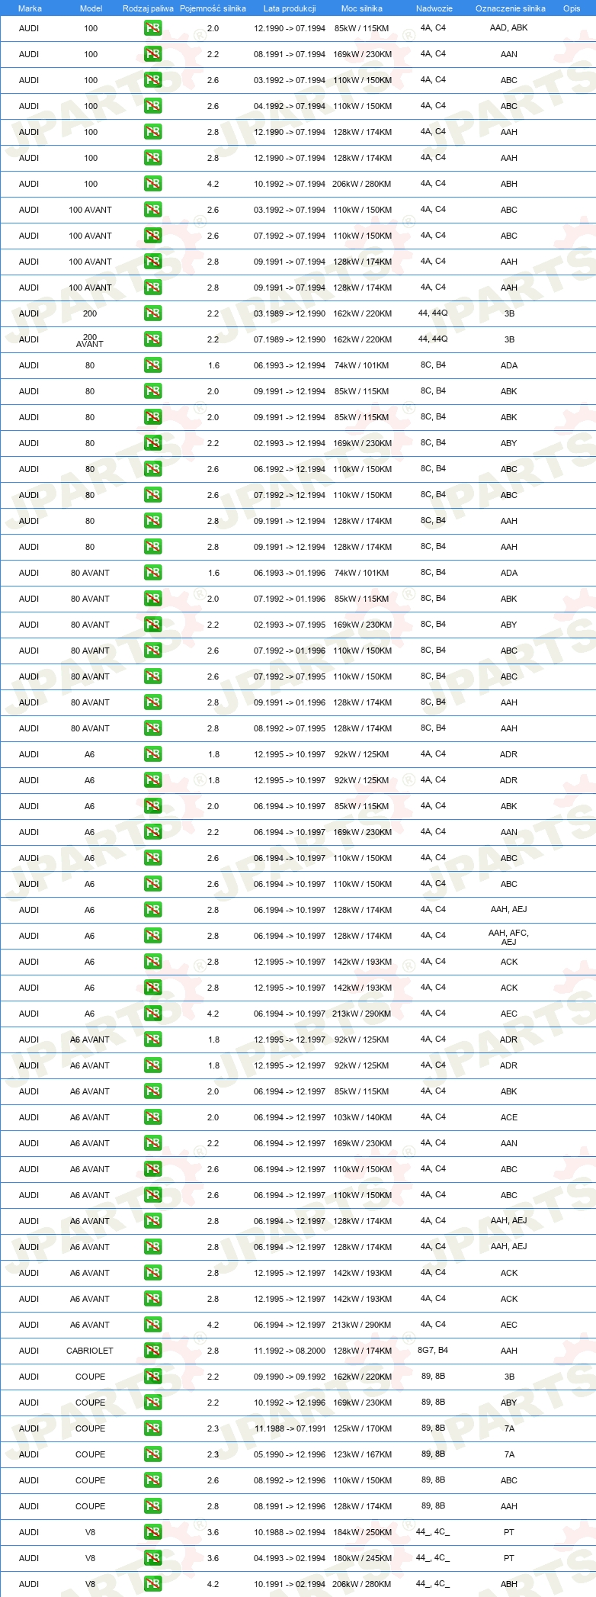Click fuel icon in A6 2.2 AAN 10.1997 row
This screenshot has height=1597, width=596.
pyautogui.click(x=152, y=832)
